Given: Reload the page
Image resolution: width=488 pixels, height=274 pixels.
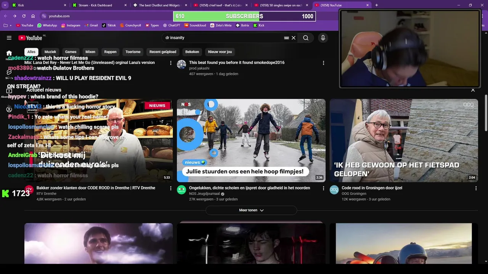Looking at the screenshot, I should click(x=24, y=16).
